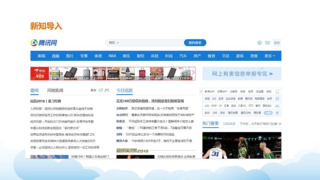This screenshot has height=180, width=320.
Task: Open the 娱乐 navigation item
Action: point(126,56)
